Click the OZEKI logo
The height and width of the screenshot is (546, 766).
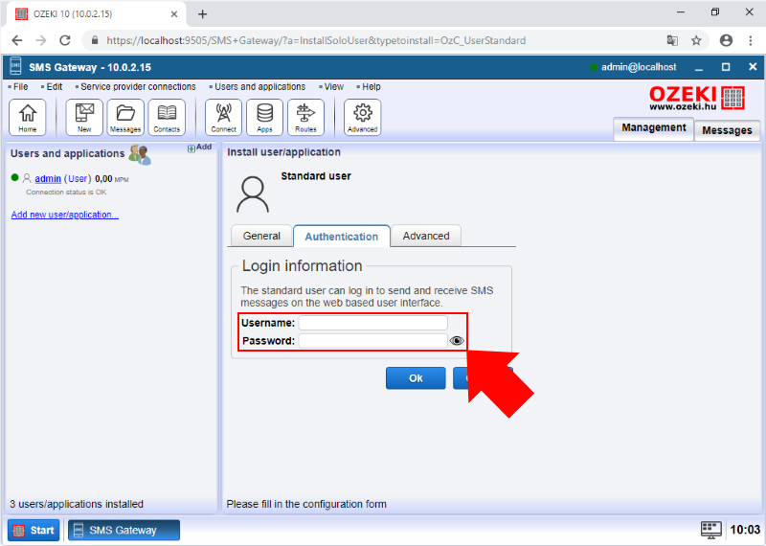[697, 98]
